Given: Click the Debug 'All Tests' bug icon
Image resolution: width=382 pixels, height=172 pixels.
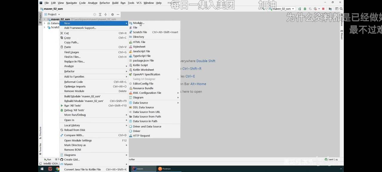Looking at the screenshot, I should (62, 110).
